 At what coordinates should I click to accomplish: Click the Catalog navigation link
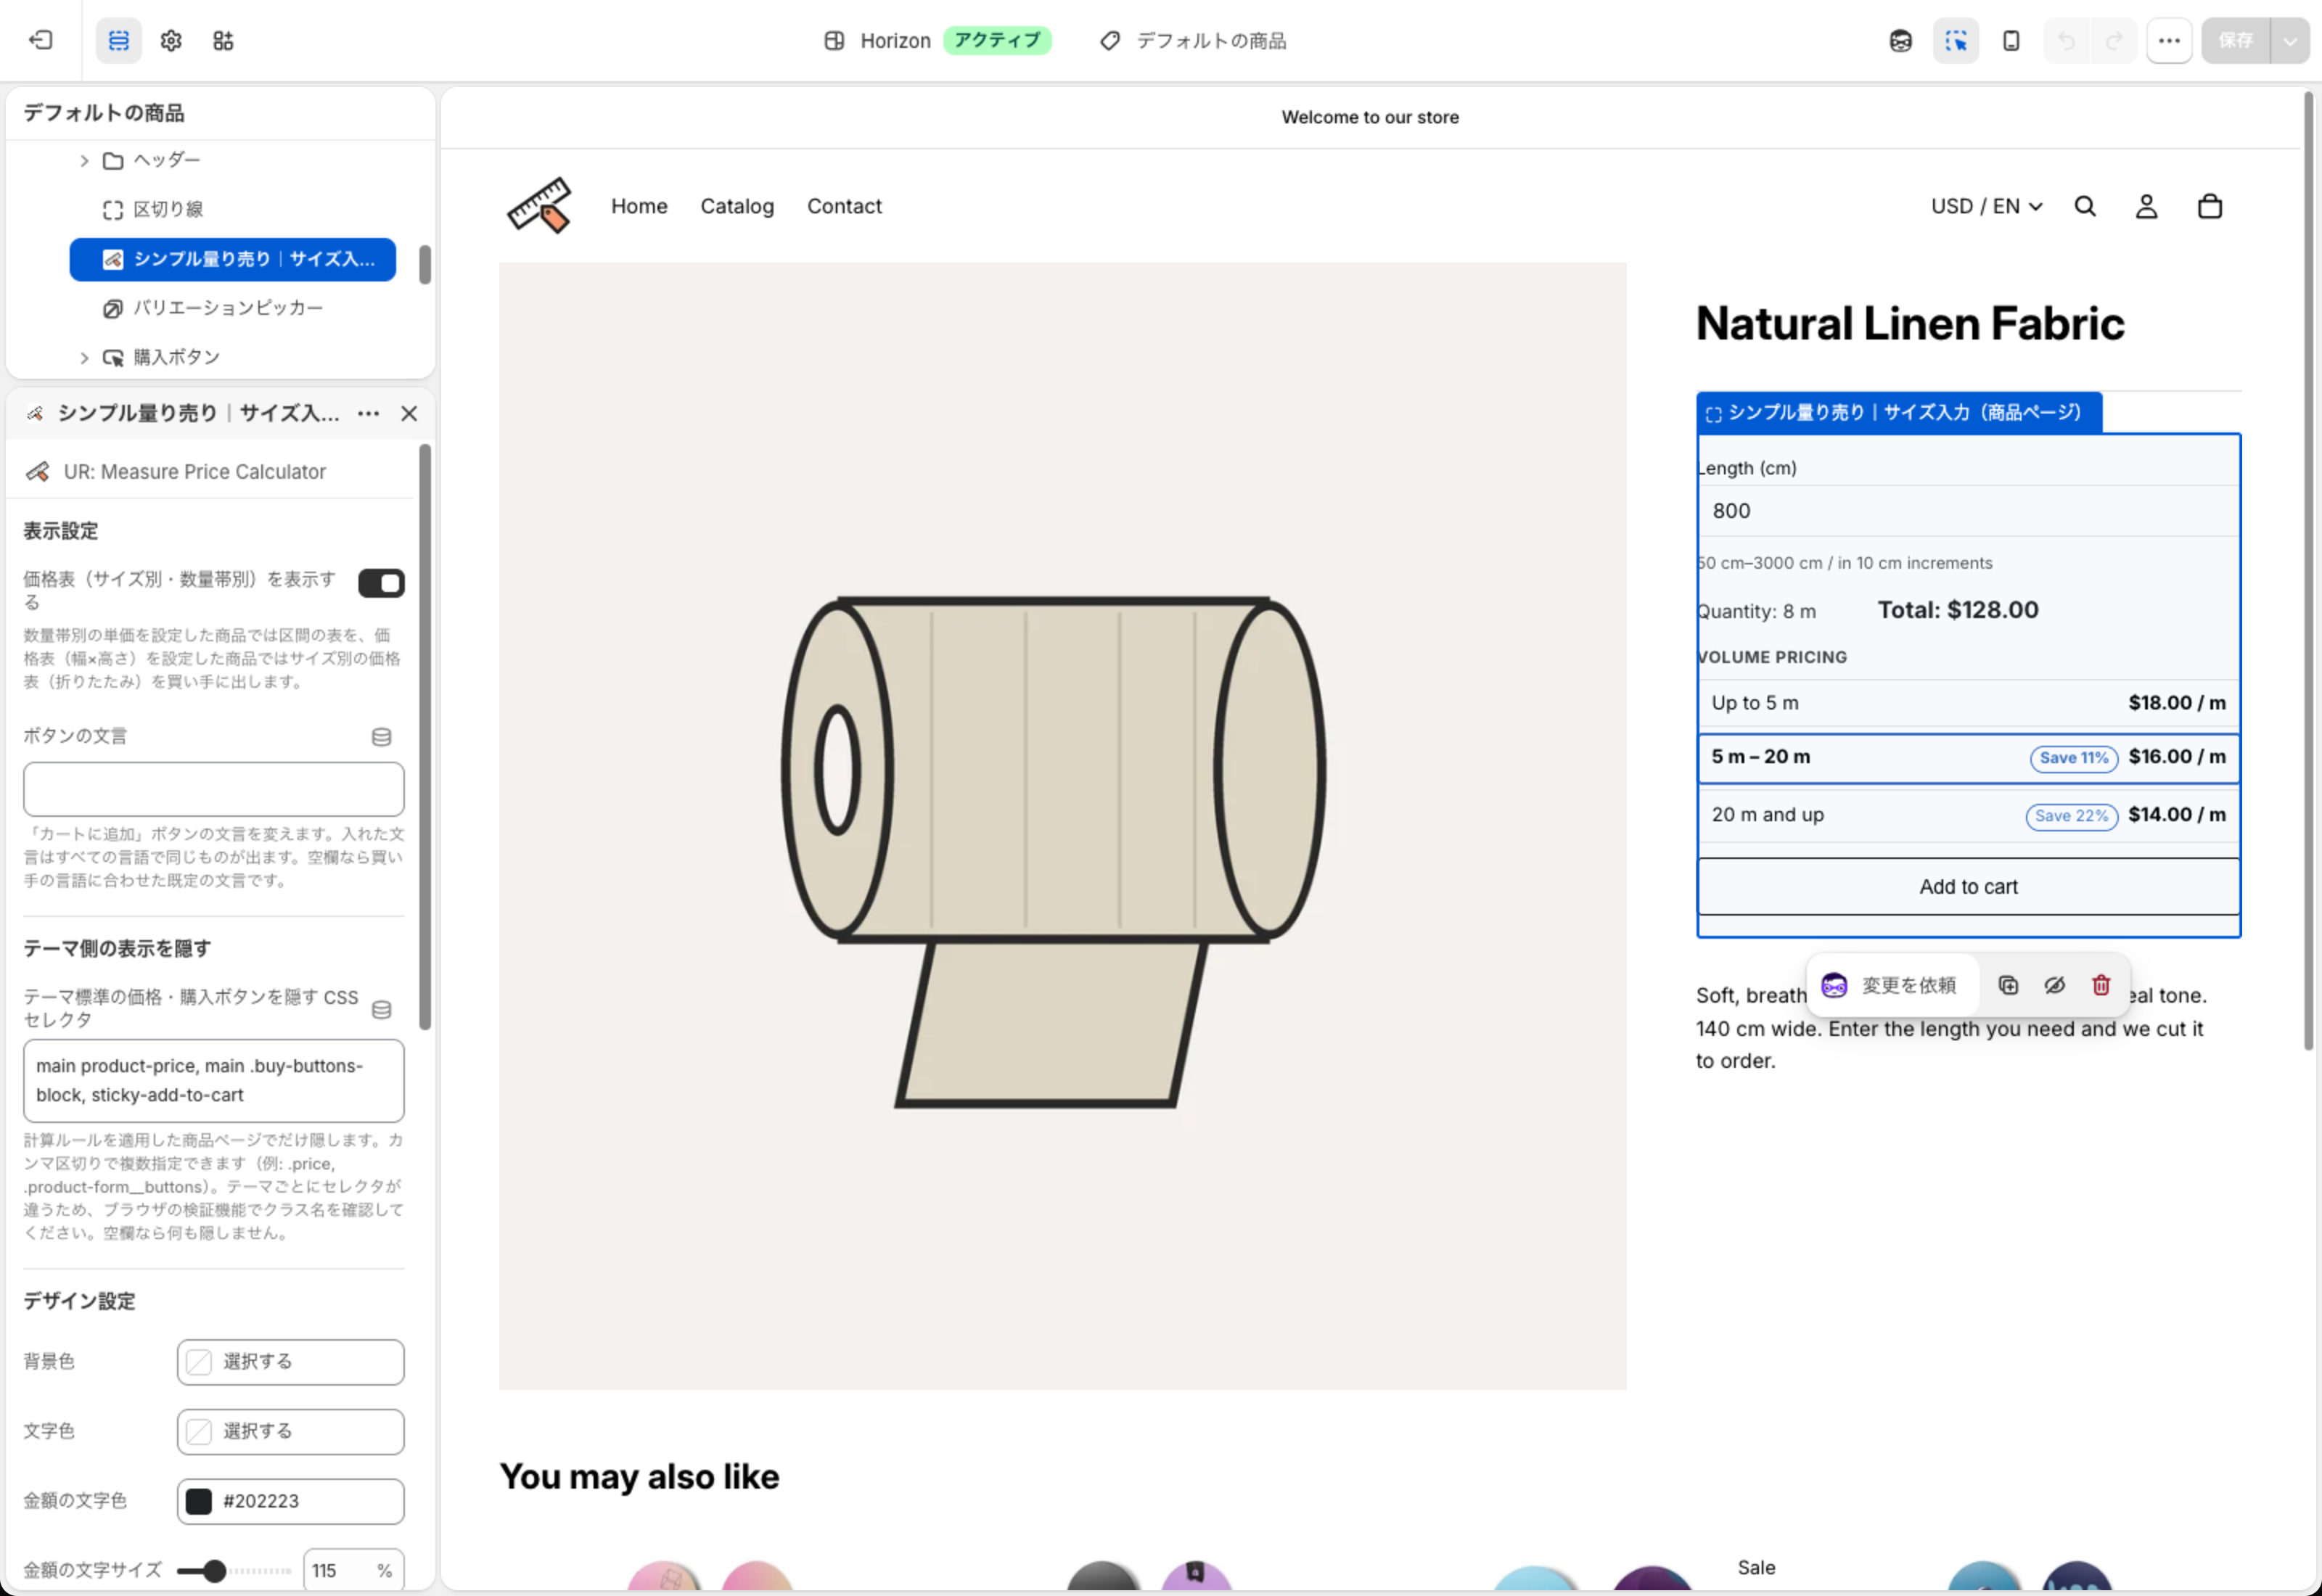(x=737, y=206)
